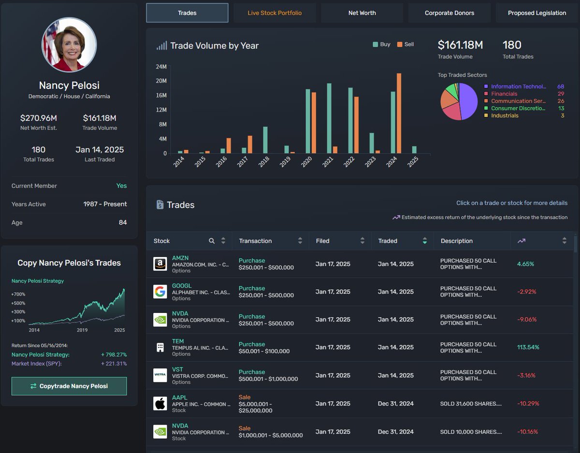Open the VST ticker link
The height and width of the screenshot is (453, 580).
177,369
